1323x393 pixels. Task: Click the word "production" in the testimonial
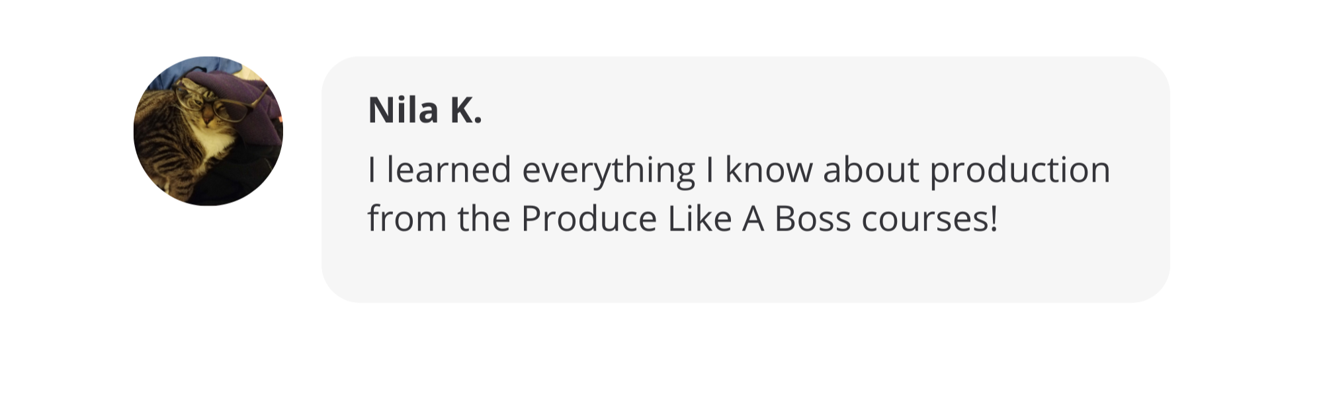coord(1019,170)
